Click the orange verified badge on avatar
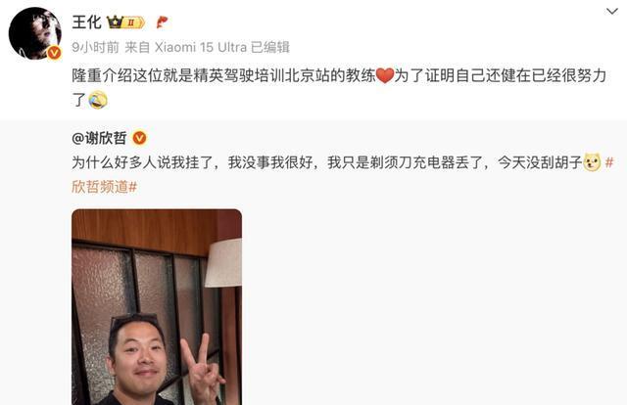 tap(55, 53)
